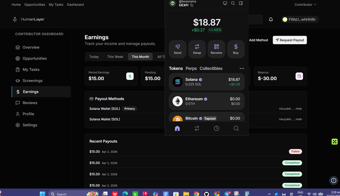Click the search icon in wallet header

pyautogui.click(x=233, y=3)
